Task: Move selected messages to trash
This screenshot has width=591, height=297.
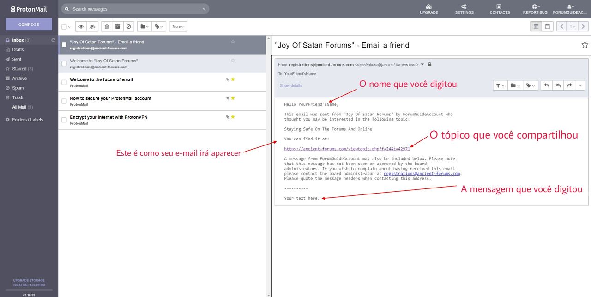Action: point(107,27)
